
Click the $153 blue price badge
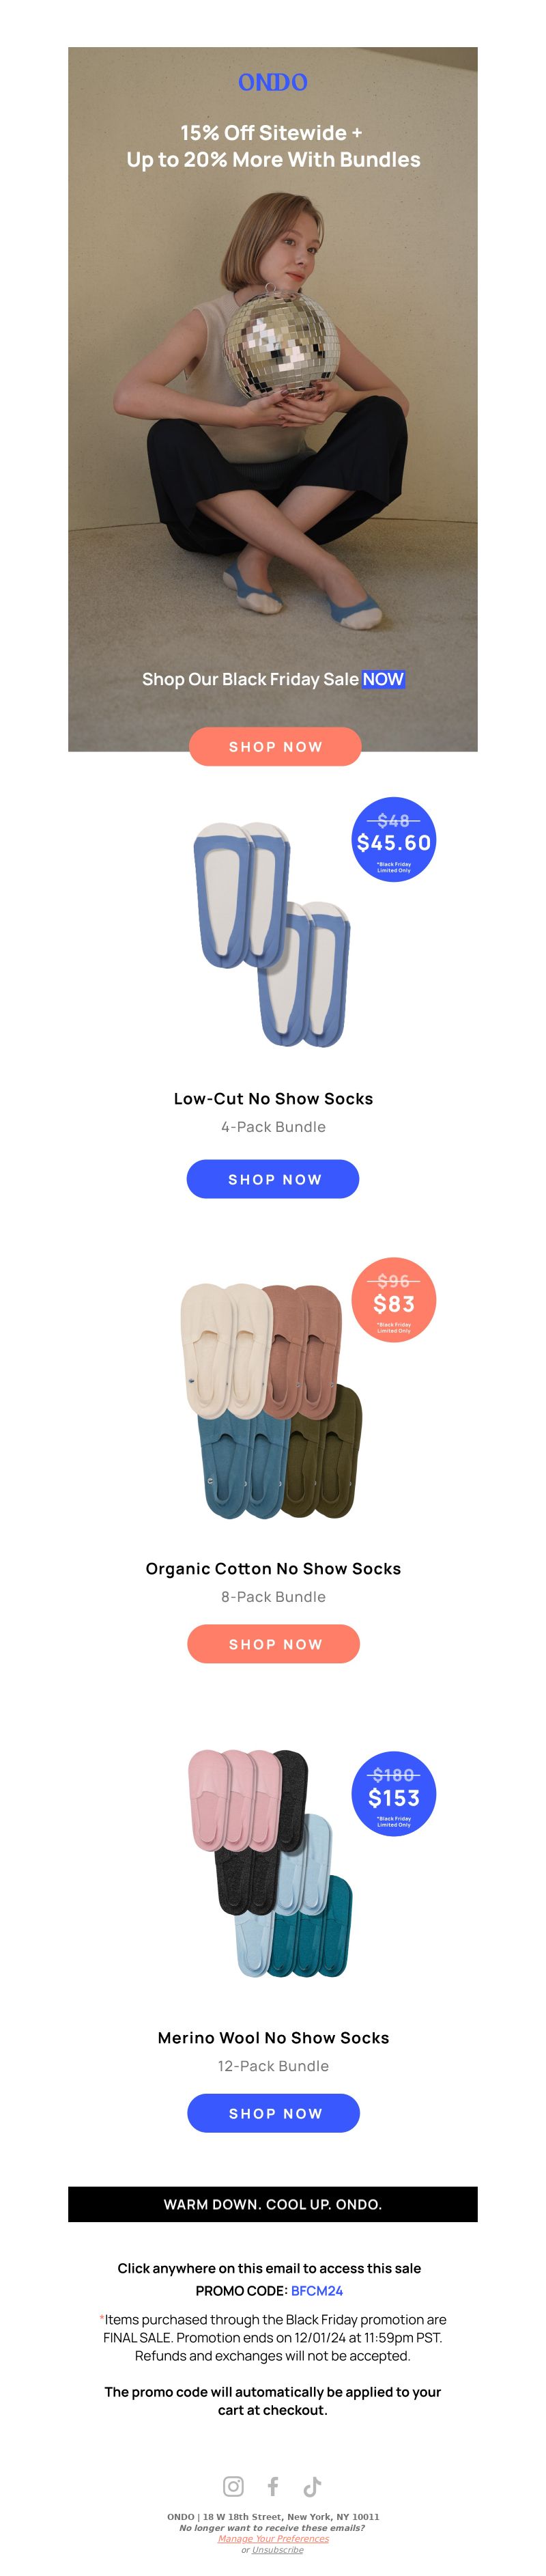pos(394,1794)
